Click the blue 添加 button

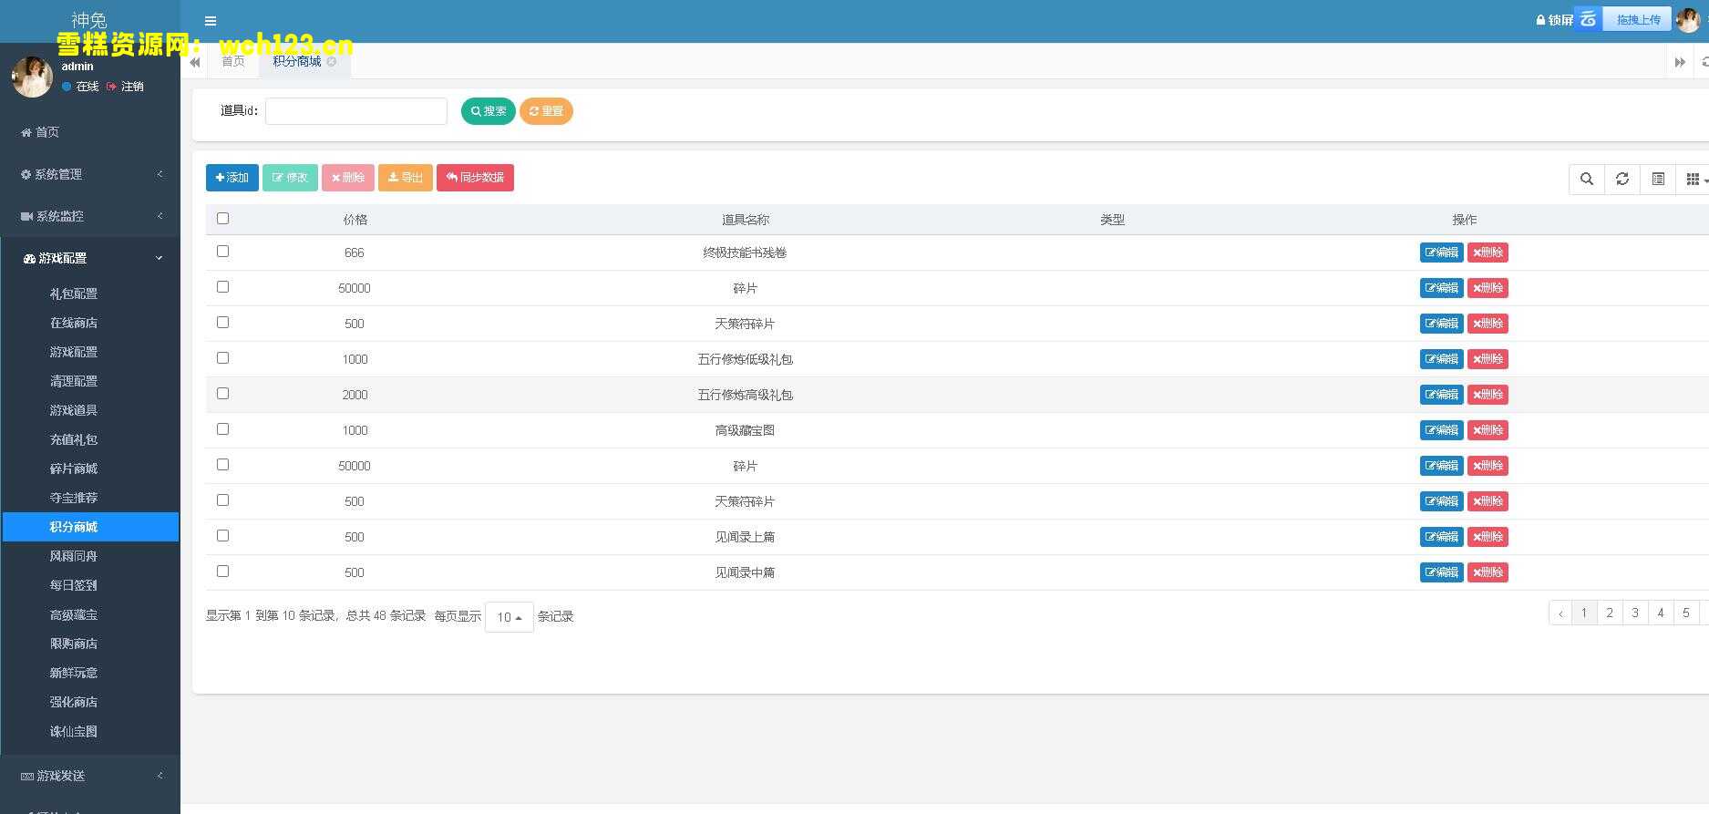232,178
